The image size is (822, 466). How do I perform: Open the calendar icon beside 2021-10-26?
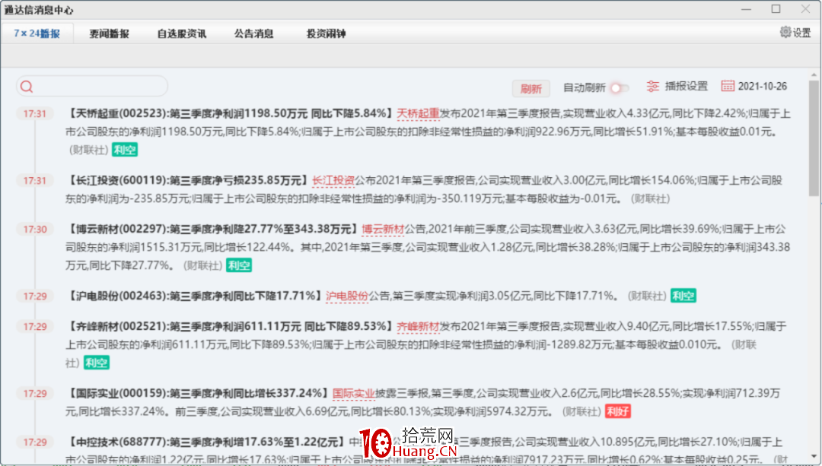727,86
